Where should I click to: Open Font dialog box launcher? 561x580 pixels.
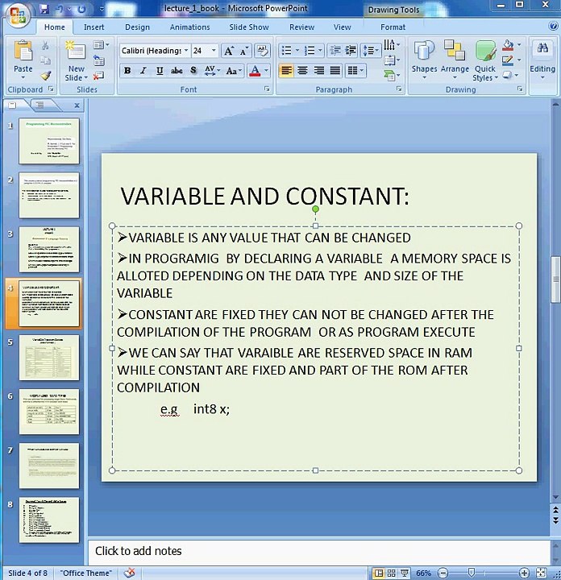click(x=267, y=89)
